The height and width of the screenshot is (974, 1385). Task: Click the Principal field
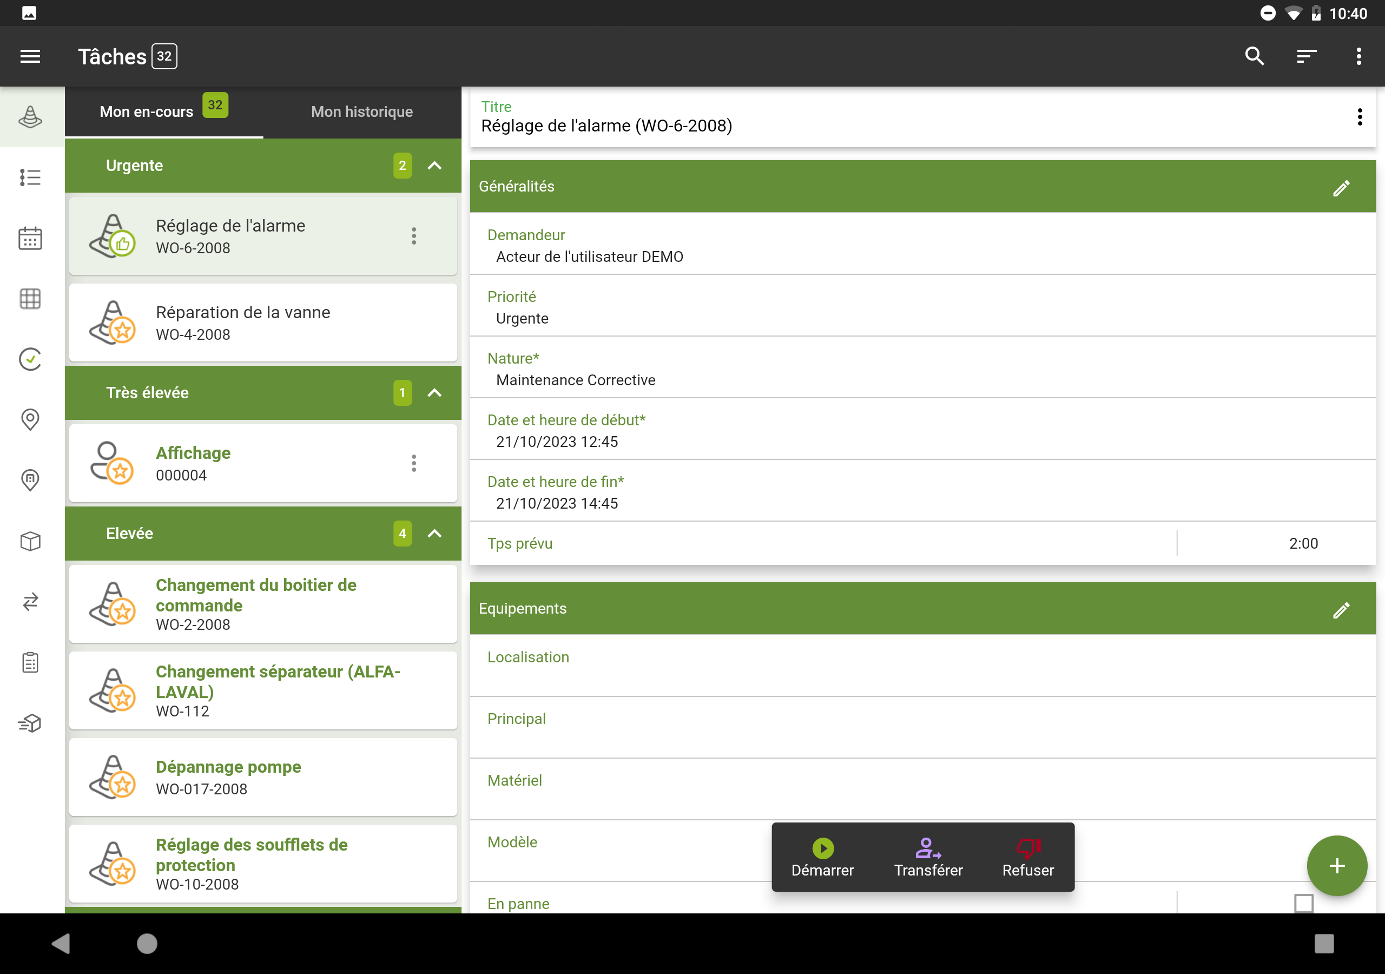point(922,728)
